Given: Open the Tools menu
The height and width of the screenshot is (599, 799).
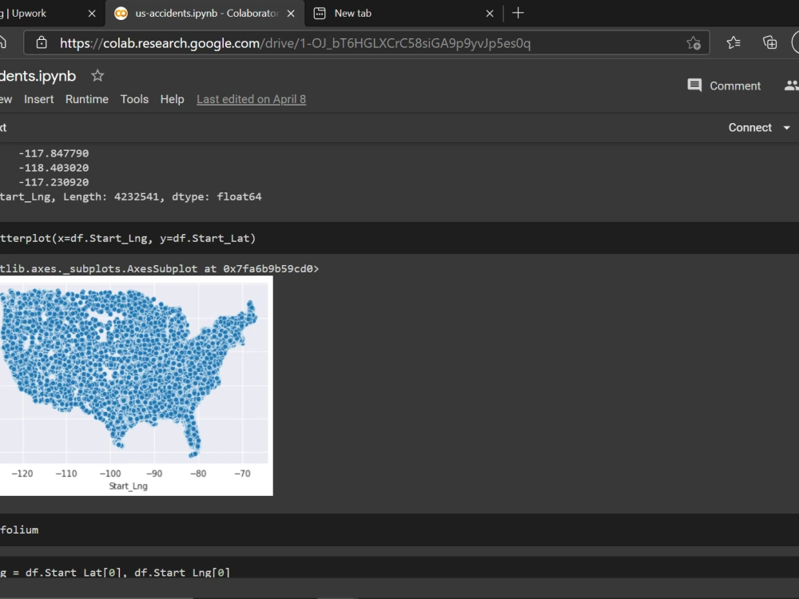Looking at the screenshot, I should 134,99.
